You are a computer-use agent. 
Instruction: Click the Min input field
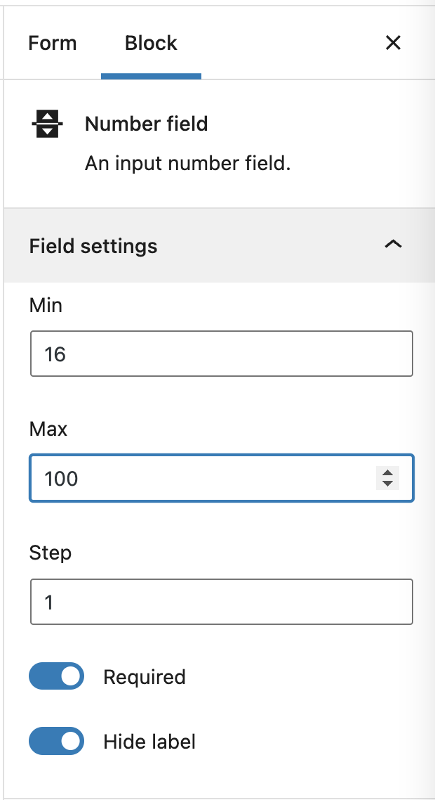[x=222, y=354]
